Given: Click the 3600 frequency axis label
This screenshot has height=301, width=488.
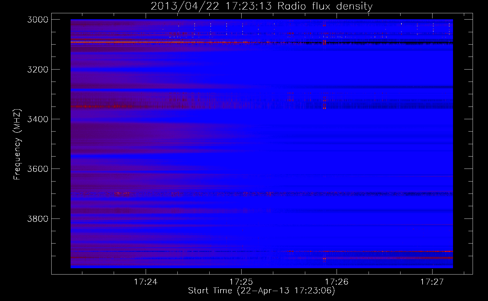Looking at the screenshot, I should (38, 169).
